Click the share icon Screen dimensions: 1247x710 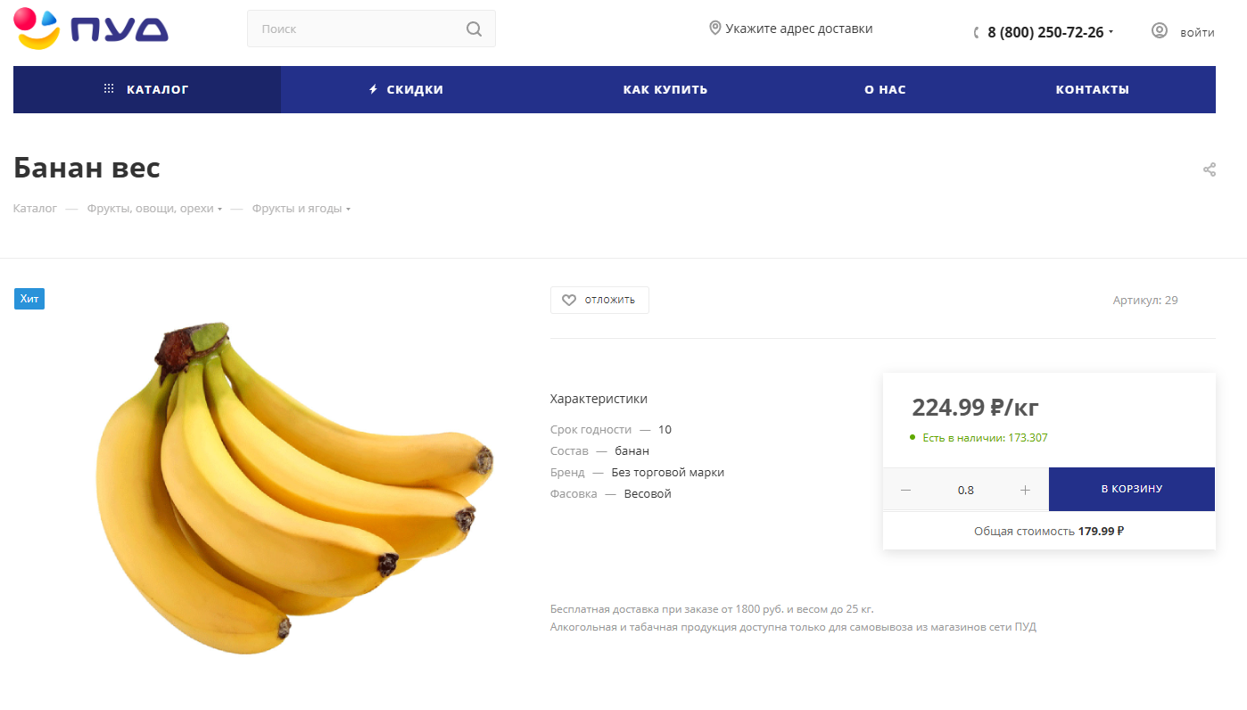[x=1210, y=169]
